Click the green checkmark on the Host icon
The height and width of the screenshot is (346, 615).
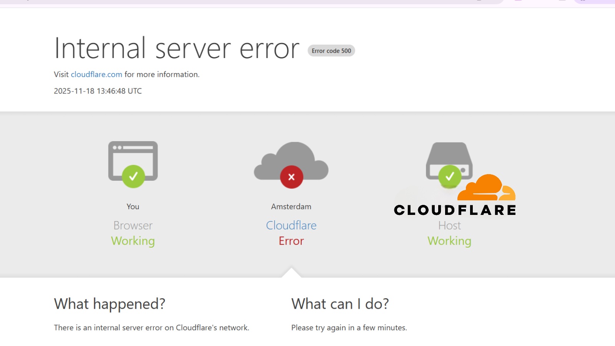click(450, 177)
